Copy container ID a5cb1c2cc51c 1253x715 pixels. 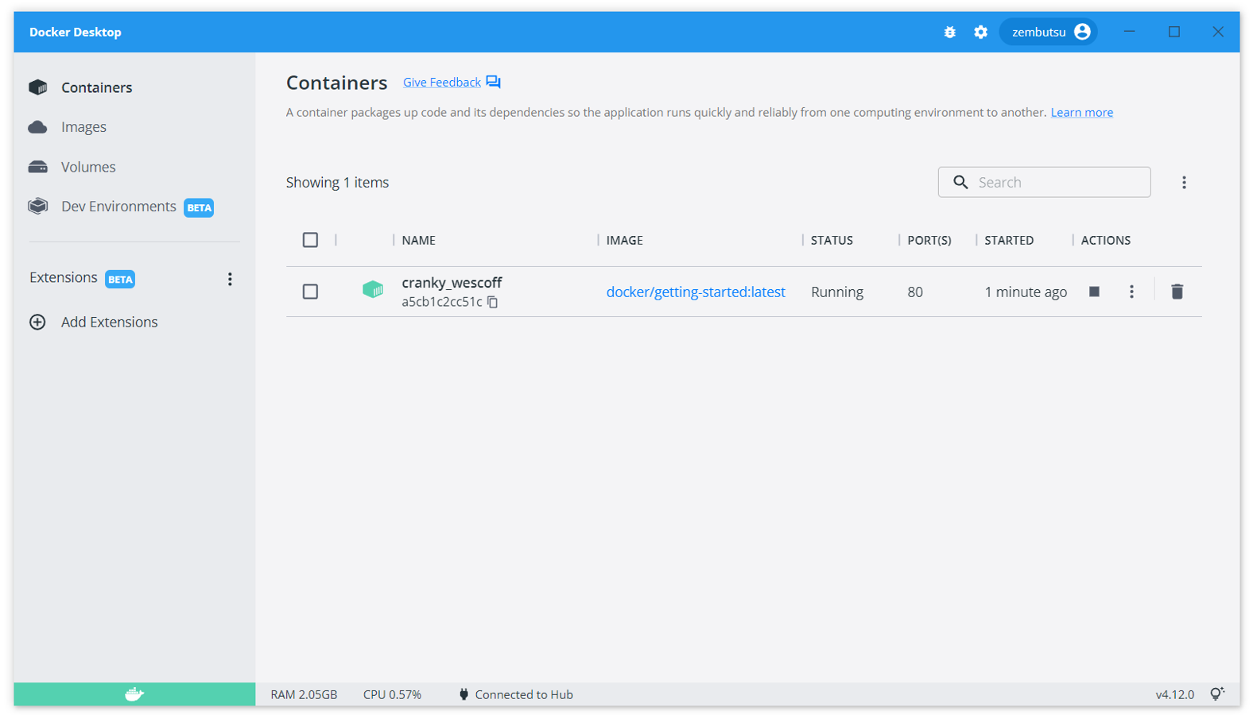pos(493,302)
